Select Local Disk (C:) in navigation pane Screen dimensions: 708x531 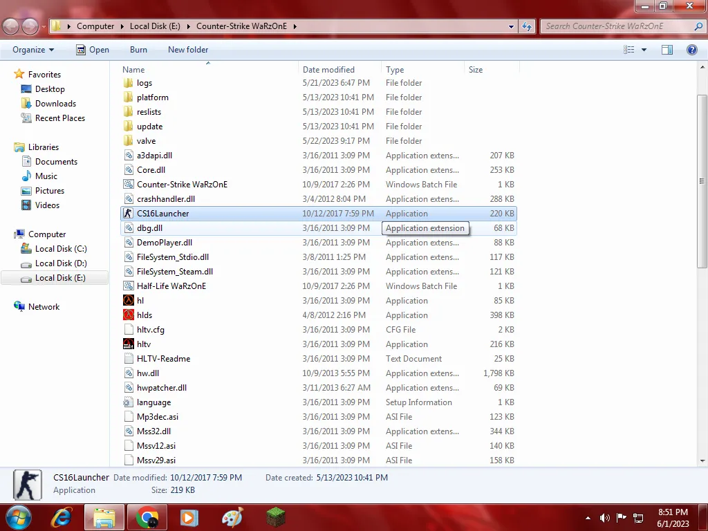pyautogui.click(x=61, y=249)
